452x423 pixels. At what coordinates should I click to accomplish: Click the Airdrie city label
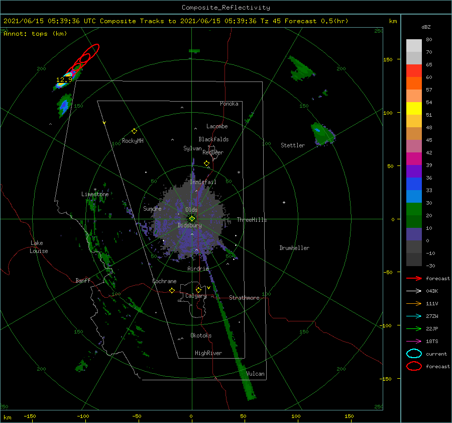point(198,269)
